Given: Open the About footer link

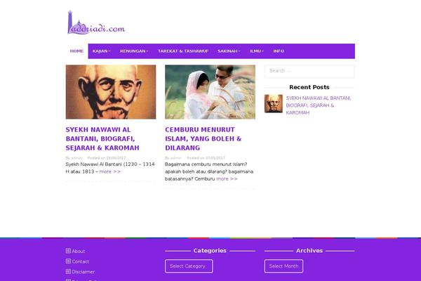Looking at the screenshot, I should coord(79,251).
